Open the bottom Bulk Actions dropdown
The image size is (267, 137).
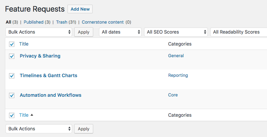point(39,129)
